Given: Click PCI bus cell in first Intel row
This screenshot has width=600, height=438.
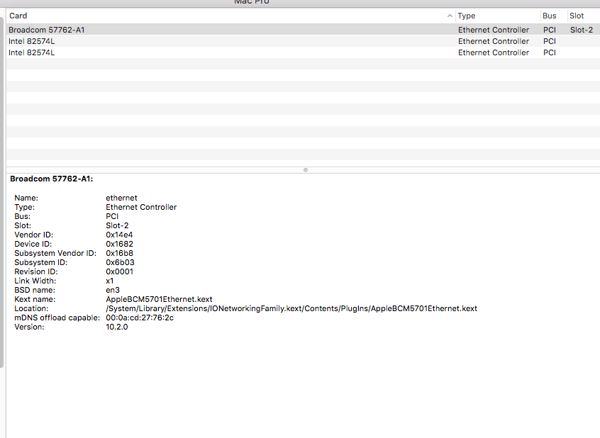Looking at the screenshot, I should click(550, 41).
